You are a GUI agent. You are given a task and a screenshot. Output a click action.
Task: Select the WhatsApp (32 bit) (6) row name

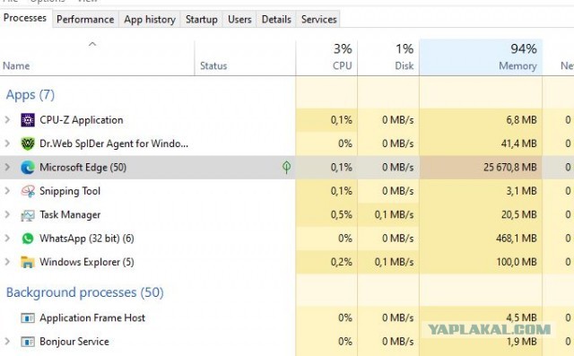[87, 239]
